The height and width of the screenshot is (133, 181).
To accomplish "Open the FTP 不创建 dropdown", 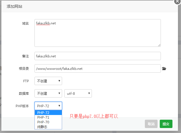I will click(x=48, y=81).
